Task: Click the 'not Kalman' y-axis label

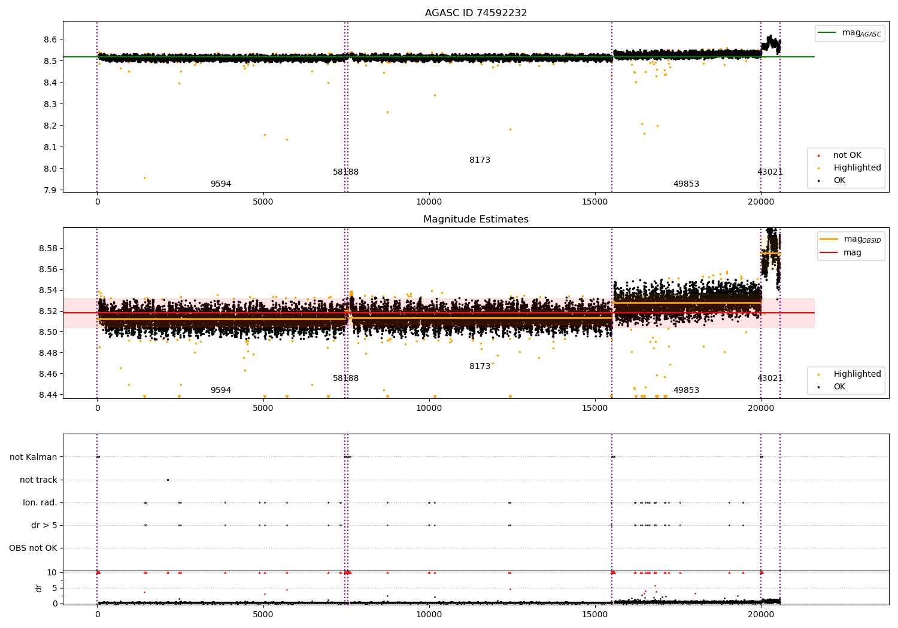Action: pyautogui.click(x=34, y=458)
